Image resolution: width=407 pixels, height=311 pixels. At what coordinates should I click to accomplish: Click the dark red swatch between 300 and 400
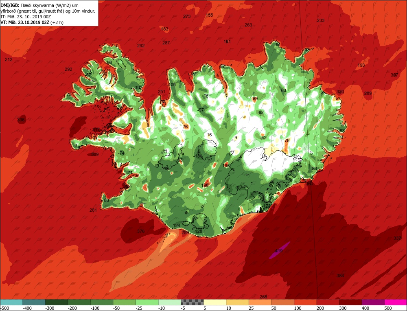click(350, 302)
